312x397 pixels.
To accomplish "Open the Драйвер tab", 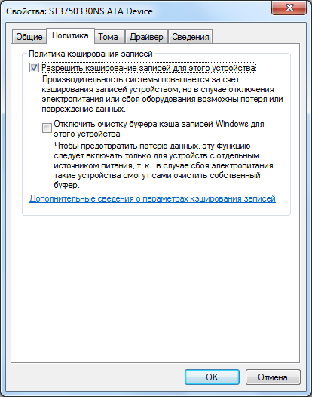I will pyautogui.click(x=146, y=37).
